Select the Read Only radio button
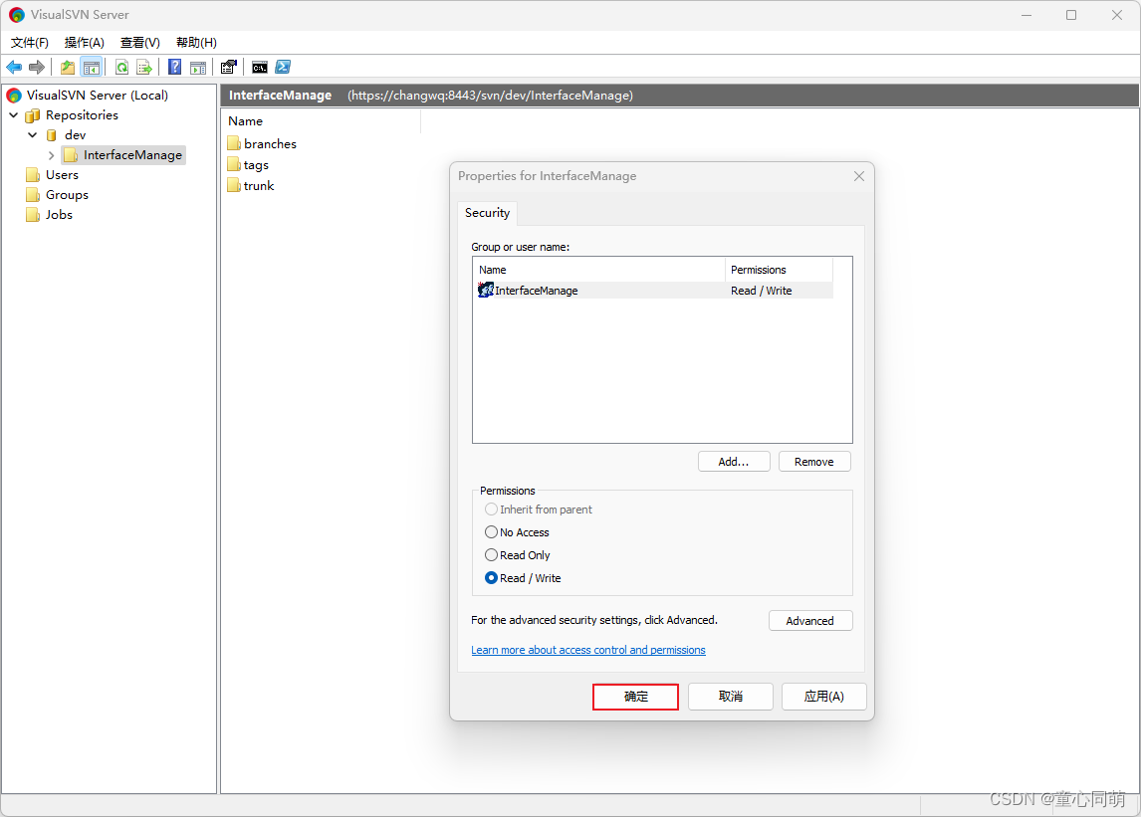The height and width of the screenshot is (817, 1141). pos(491,555)
